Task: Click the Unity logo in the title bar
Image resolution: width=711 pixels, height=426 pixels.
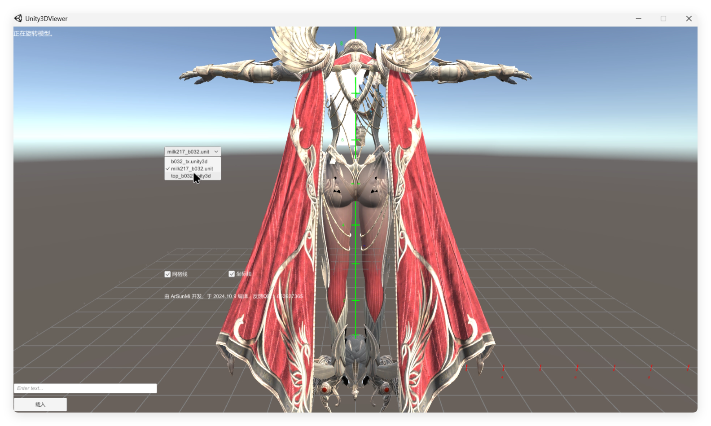Action: click(18, 18)
